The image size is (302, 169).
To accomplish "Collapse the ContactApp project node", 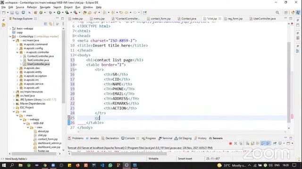I will coord(10,37).
